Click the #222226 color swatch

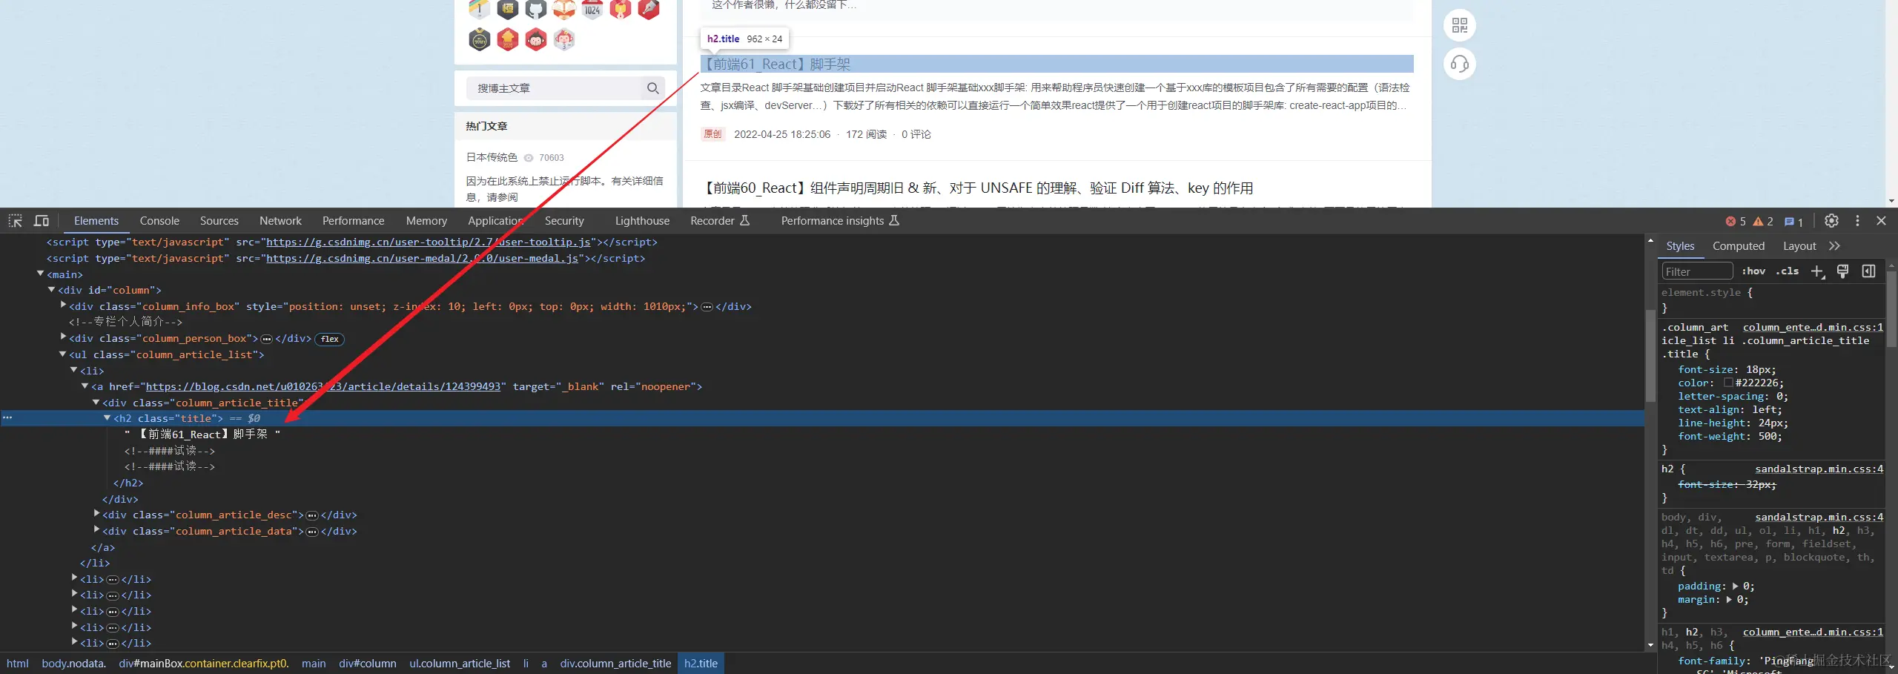click(x=1728, y=383)
